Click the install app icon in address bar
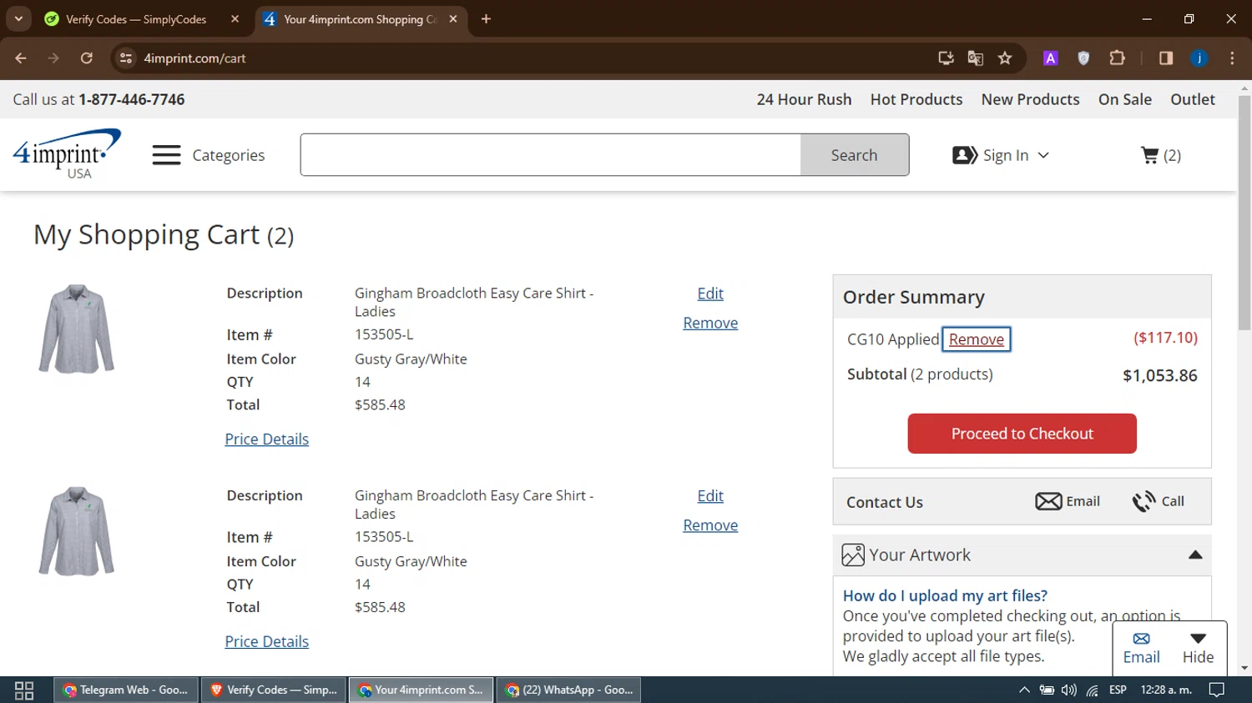The height and width of the screenshot is (703, 1252). coord(946,58)
